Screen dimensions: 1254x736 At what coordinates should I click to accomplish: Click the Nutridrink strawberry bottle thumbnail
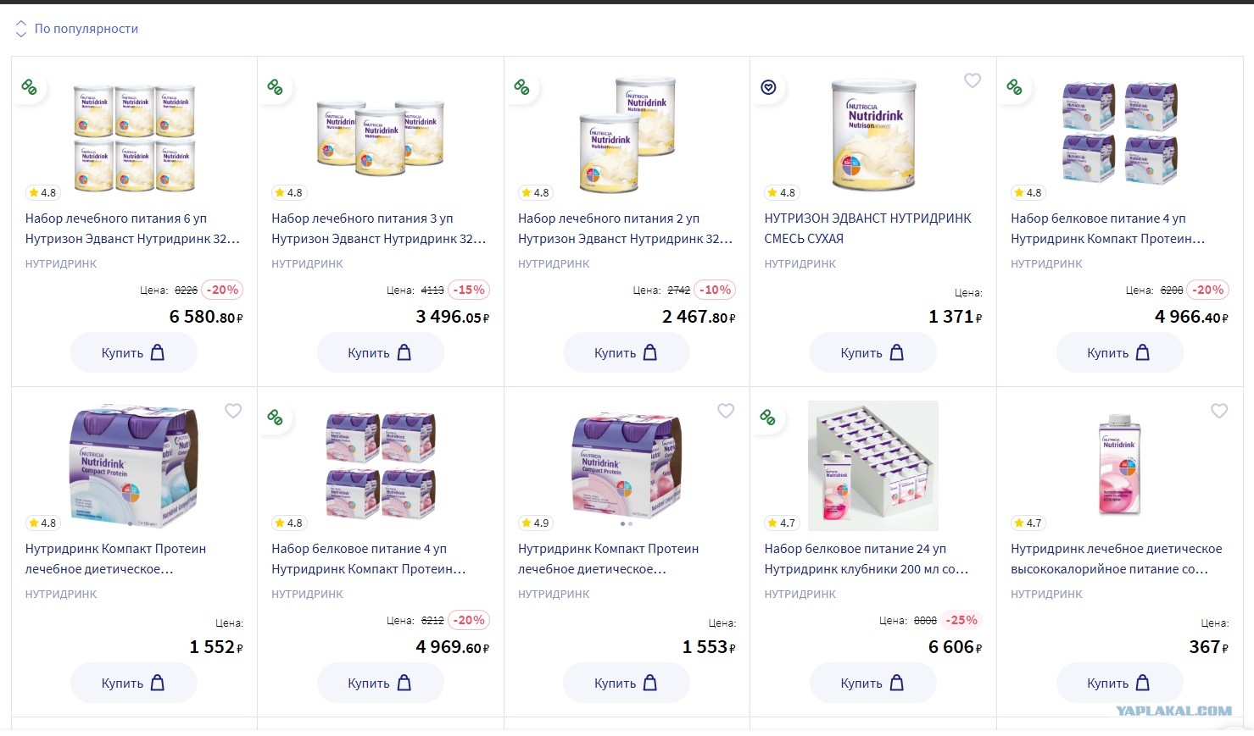[x=1120, y=465]
